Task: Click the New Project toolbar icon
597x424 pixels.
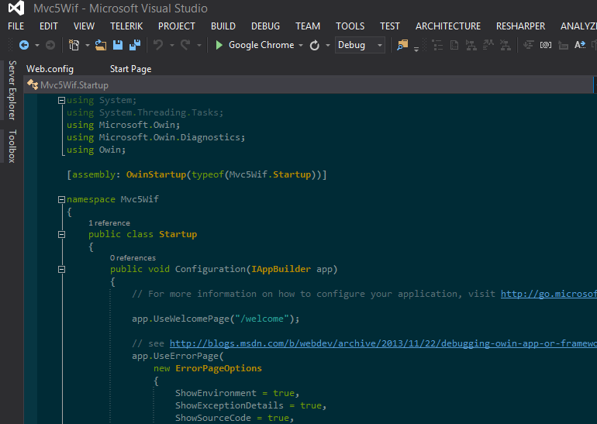Action: 74,45
